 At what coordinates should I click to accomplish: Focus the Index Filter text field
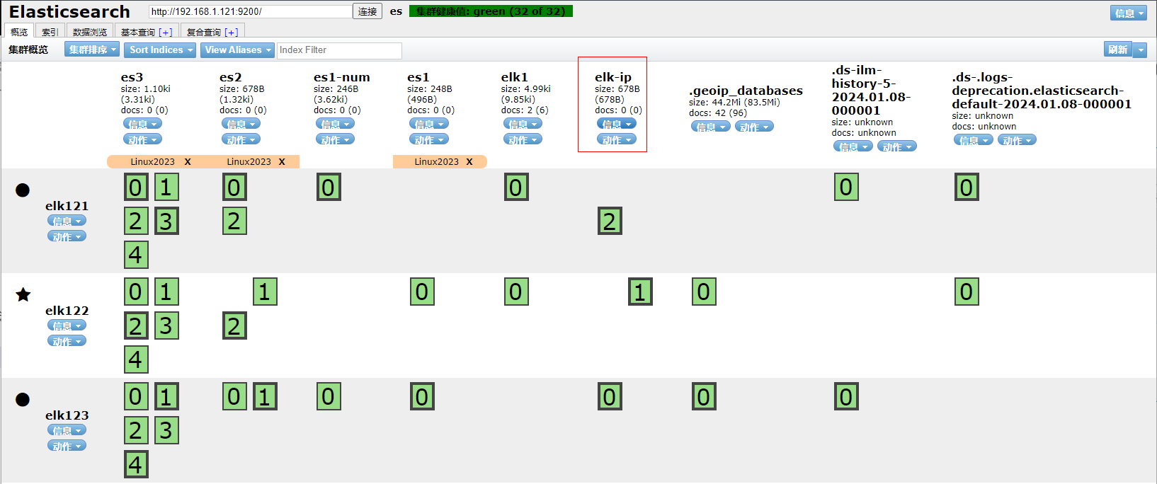tap(339, 50)
